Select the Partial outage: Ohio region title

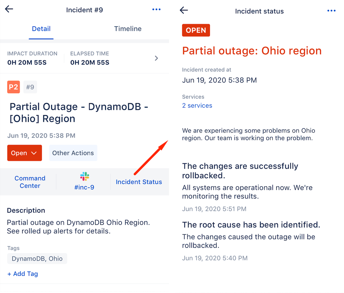coord(252,51)
